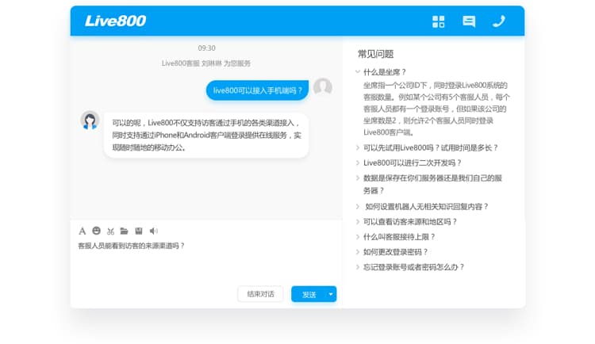Click the folder icon to send file
Viewport: 595px width, 344px height.
coord(124,231)
